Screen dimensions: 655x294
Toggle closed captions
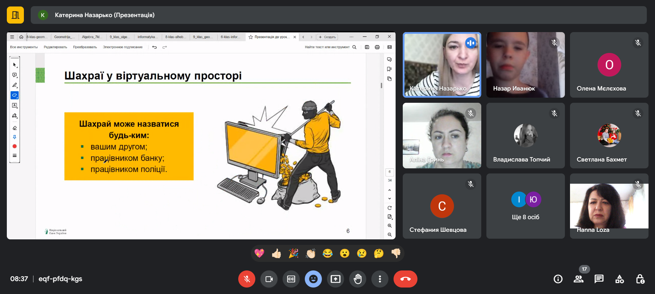tap(291, 279)
